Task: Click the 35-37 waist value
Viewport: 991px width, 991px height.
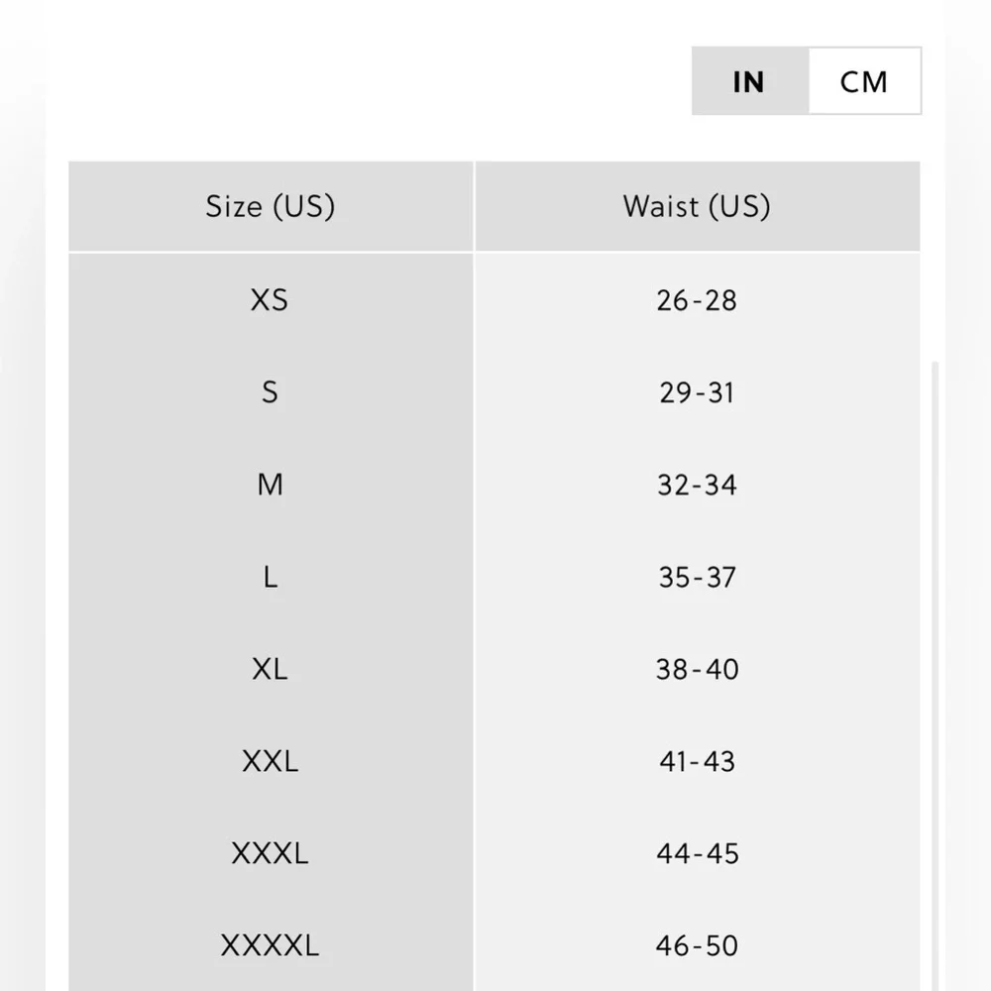Action: [x=697, y=578]
